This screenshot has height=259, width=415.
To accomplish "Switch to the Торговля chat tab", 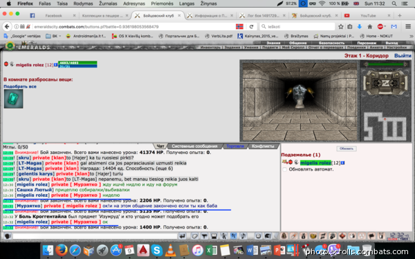I will pyautogui.click(x=235, y=146).
